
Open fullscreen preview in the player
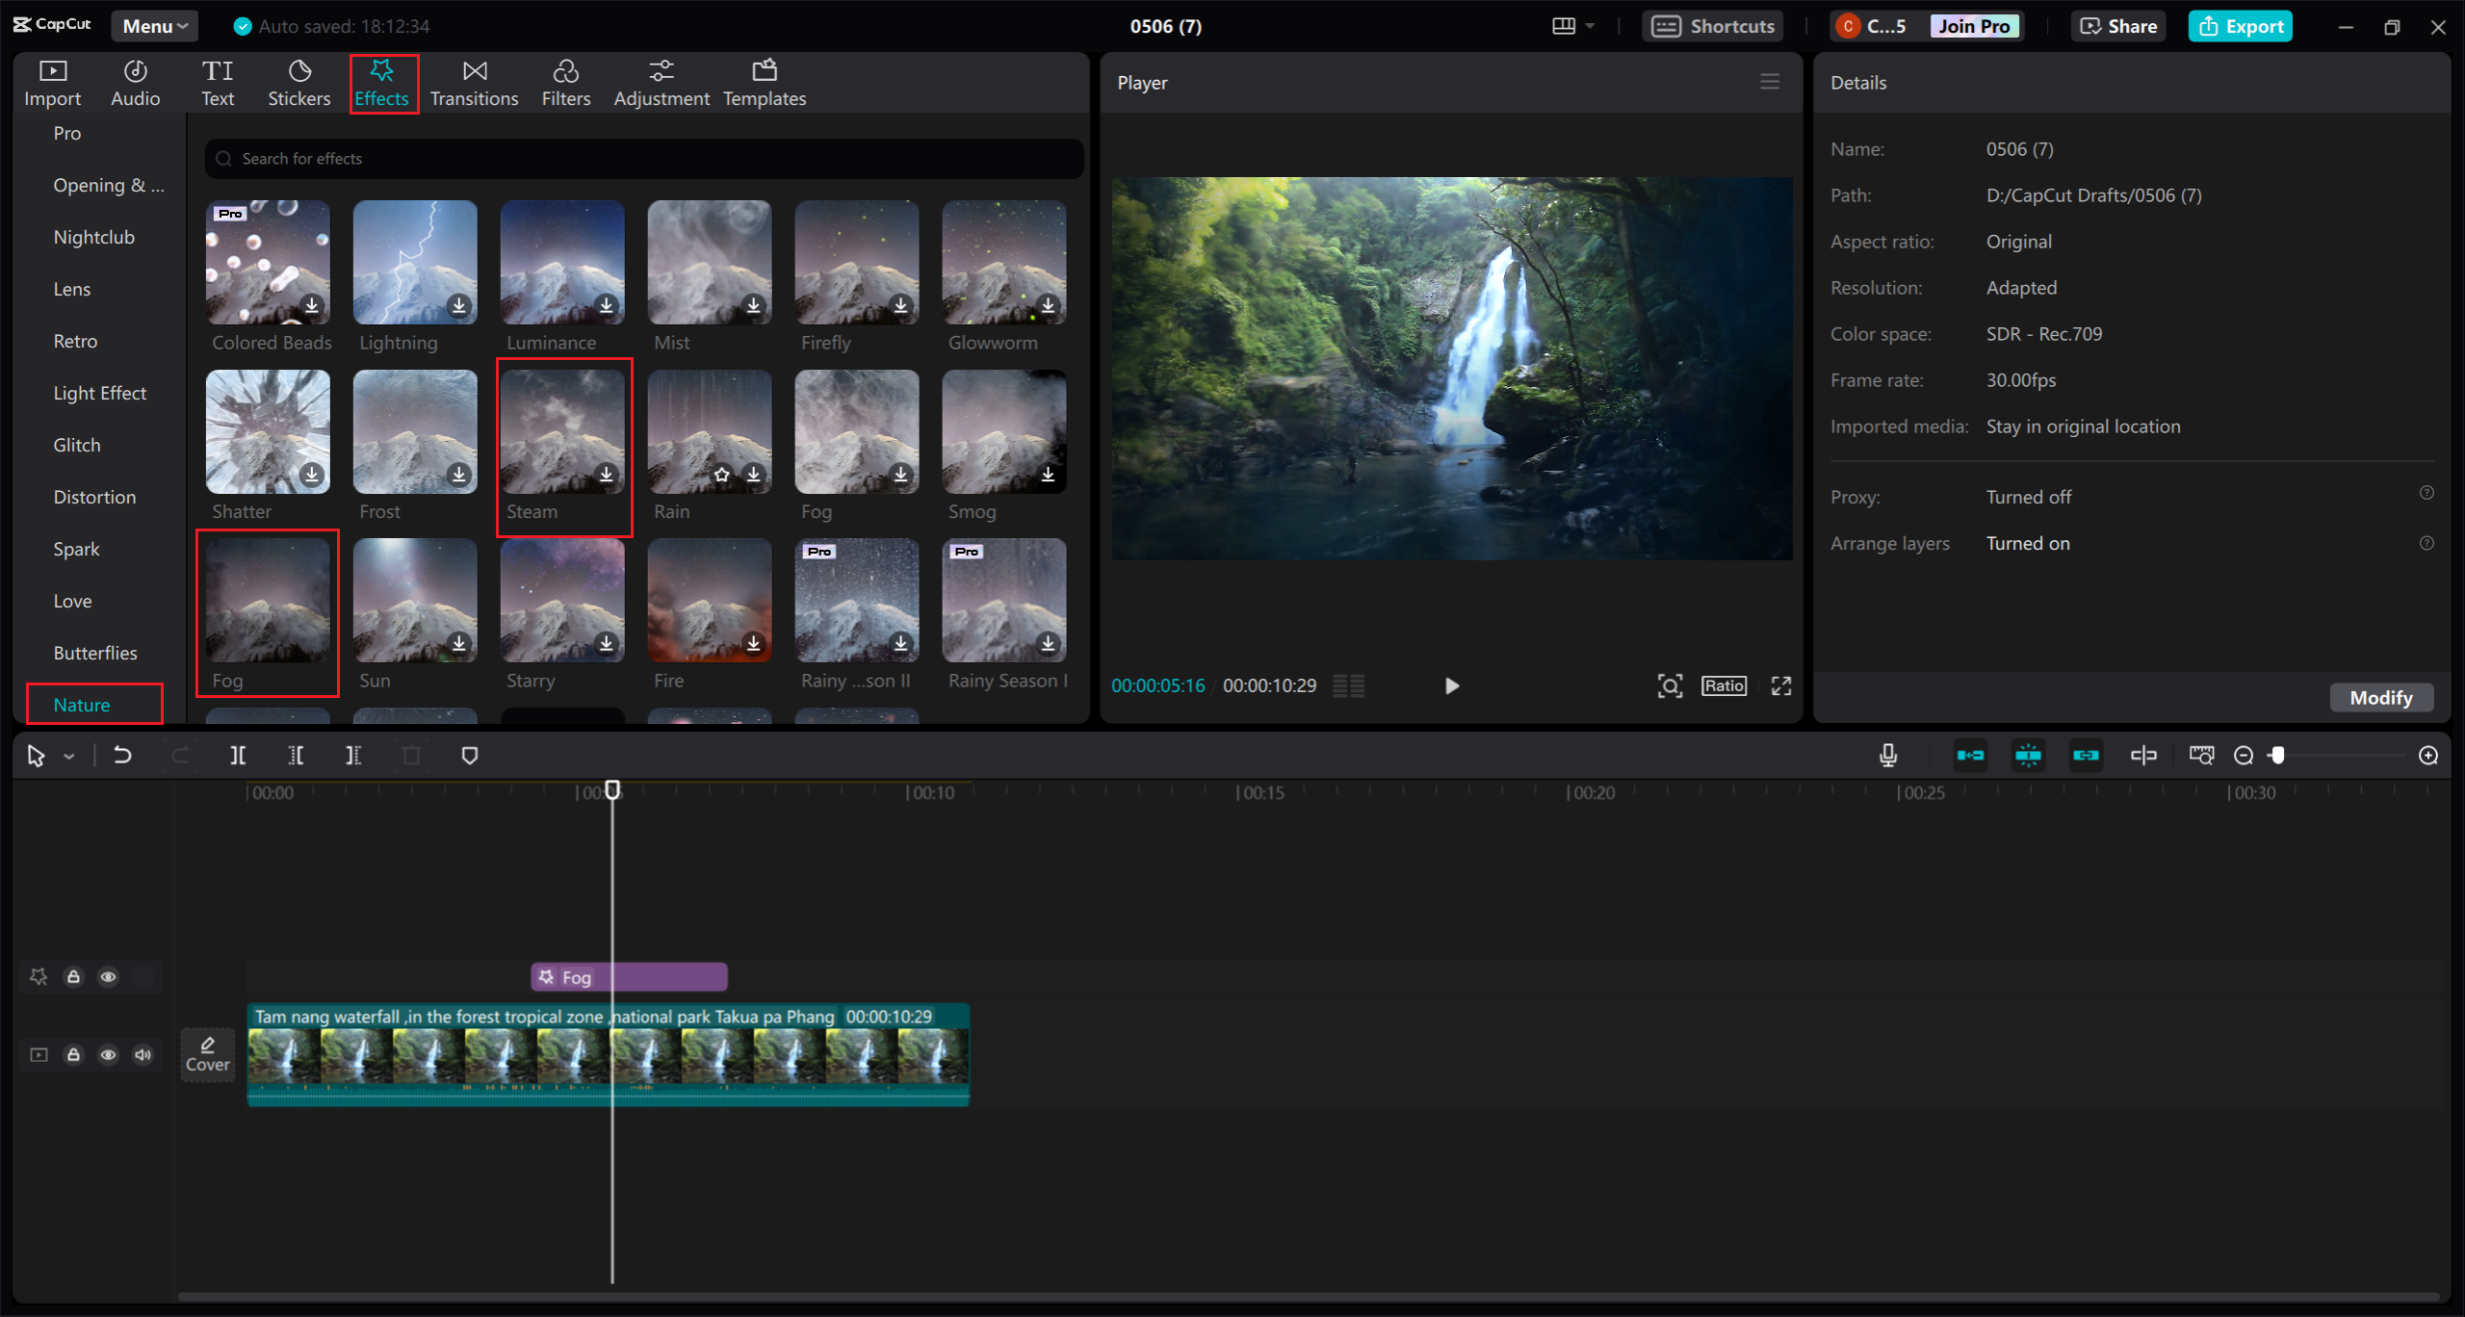tap(1781, 685)
